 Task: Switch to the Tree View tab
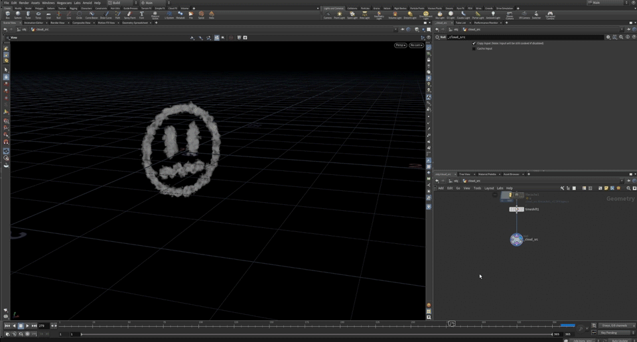tap(464, 174)
